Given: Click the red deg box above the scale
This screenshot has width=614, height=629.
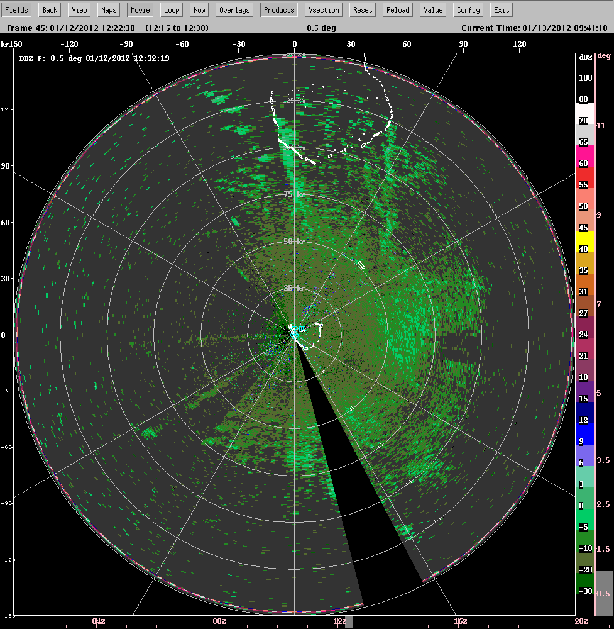Looking at the screenshot, I should click(x=605, y=55).
